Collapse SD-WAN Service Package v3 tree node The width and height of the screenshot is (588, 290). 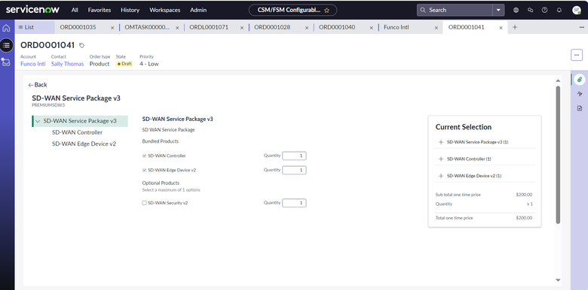pos(38,121)
